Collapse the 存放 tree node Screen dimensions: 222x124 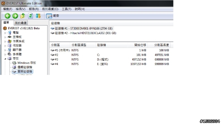coord(5,59)
